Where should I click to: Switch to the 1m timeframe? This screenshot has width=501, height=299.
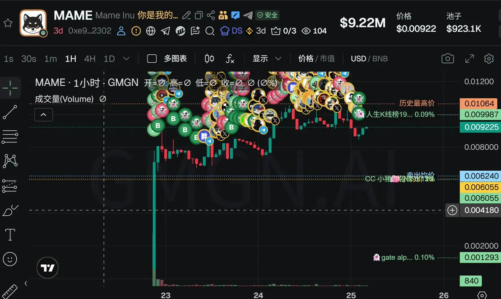(x=51, y=59)
